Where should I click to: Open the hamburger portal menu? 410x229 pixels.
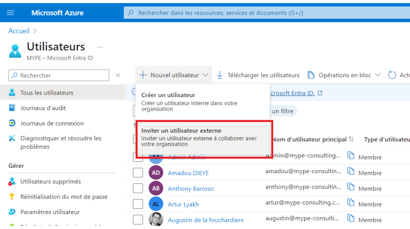point(10,13)
